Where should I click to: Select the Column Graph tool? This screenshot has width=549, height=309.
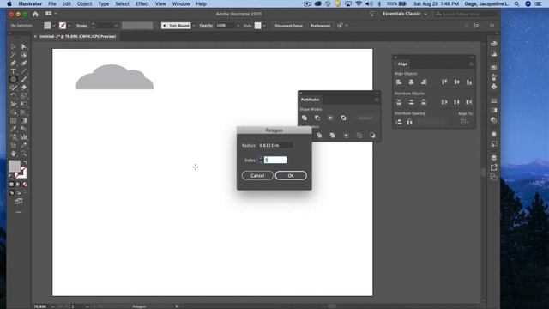[24, 137]
